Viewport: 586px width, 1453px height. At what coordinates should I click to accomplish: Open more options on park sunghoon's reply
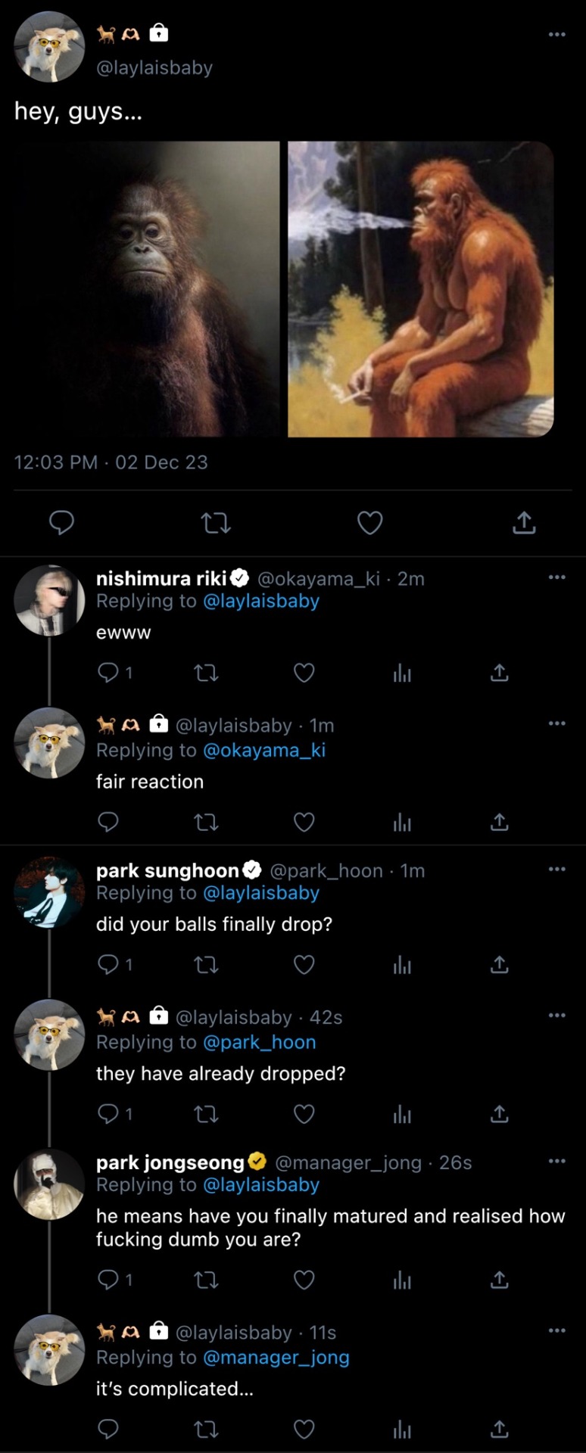pos(557,870)
